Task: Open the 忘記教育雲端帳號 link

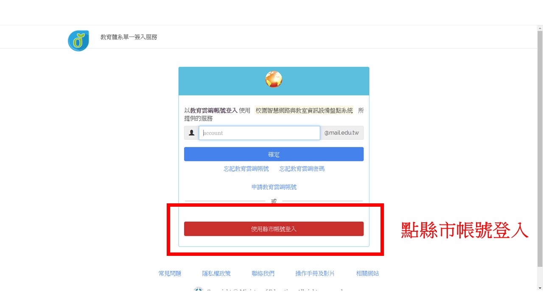Action: point(246,169)
